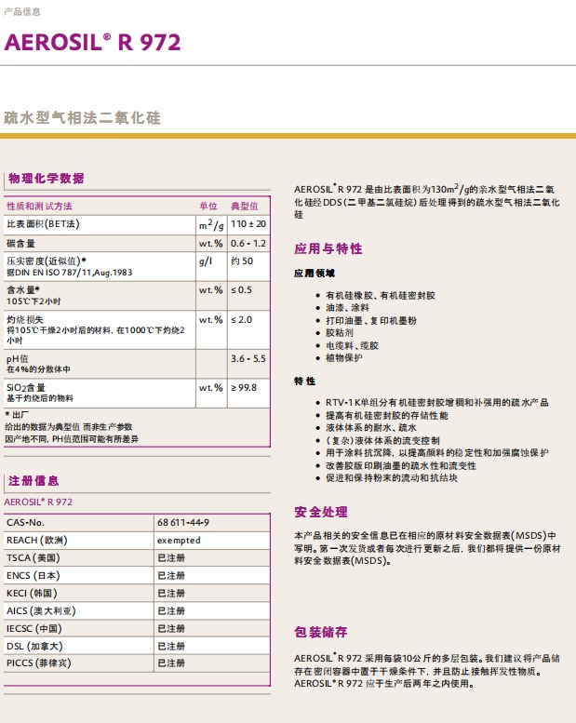576x723 pixels.
Task: Select the 典型值 column header
Action: [x=244, y=206]
